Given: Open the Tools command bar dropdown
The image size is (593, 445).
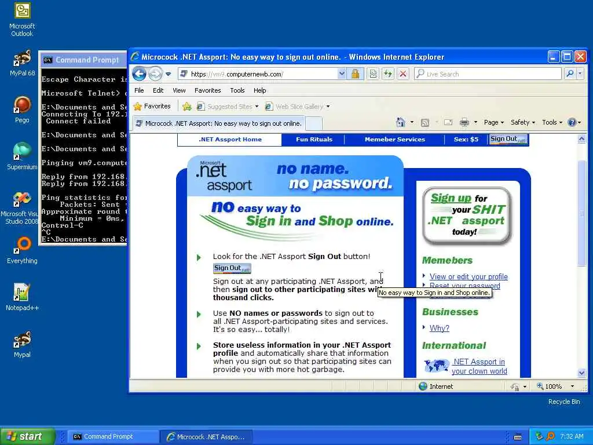Looking at the screenshot, I should pyautogui.click(x=552, y=122).
